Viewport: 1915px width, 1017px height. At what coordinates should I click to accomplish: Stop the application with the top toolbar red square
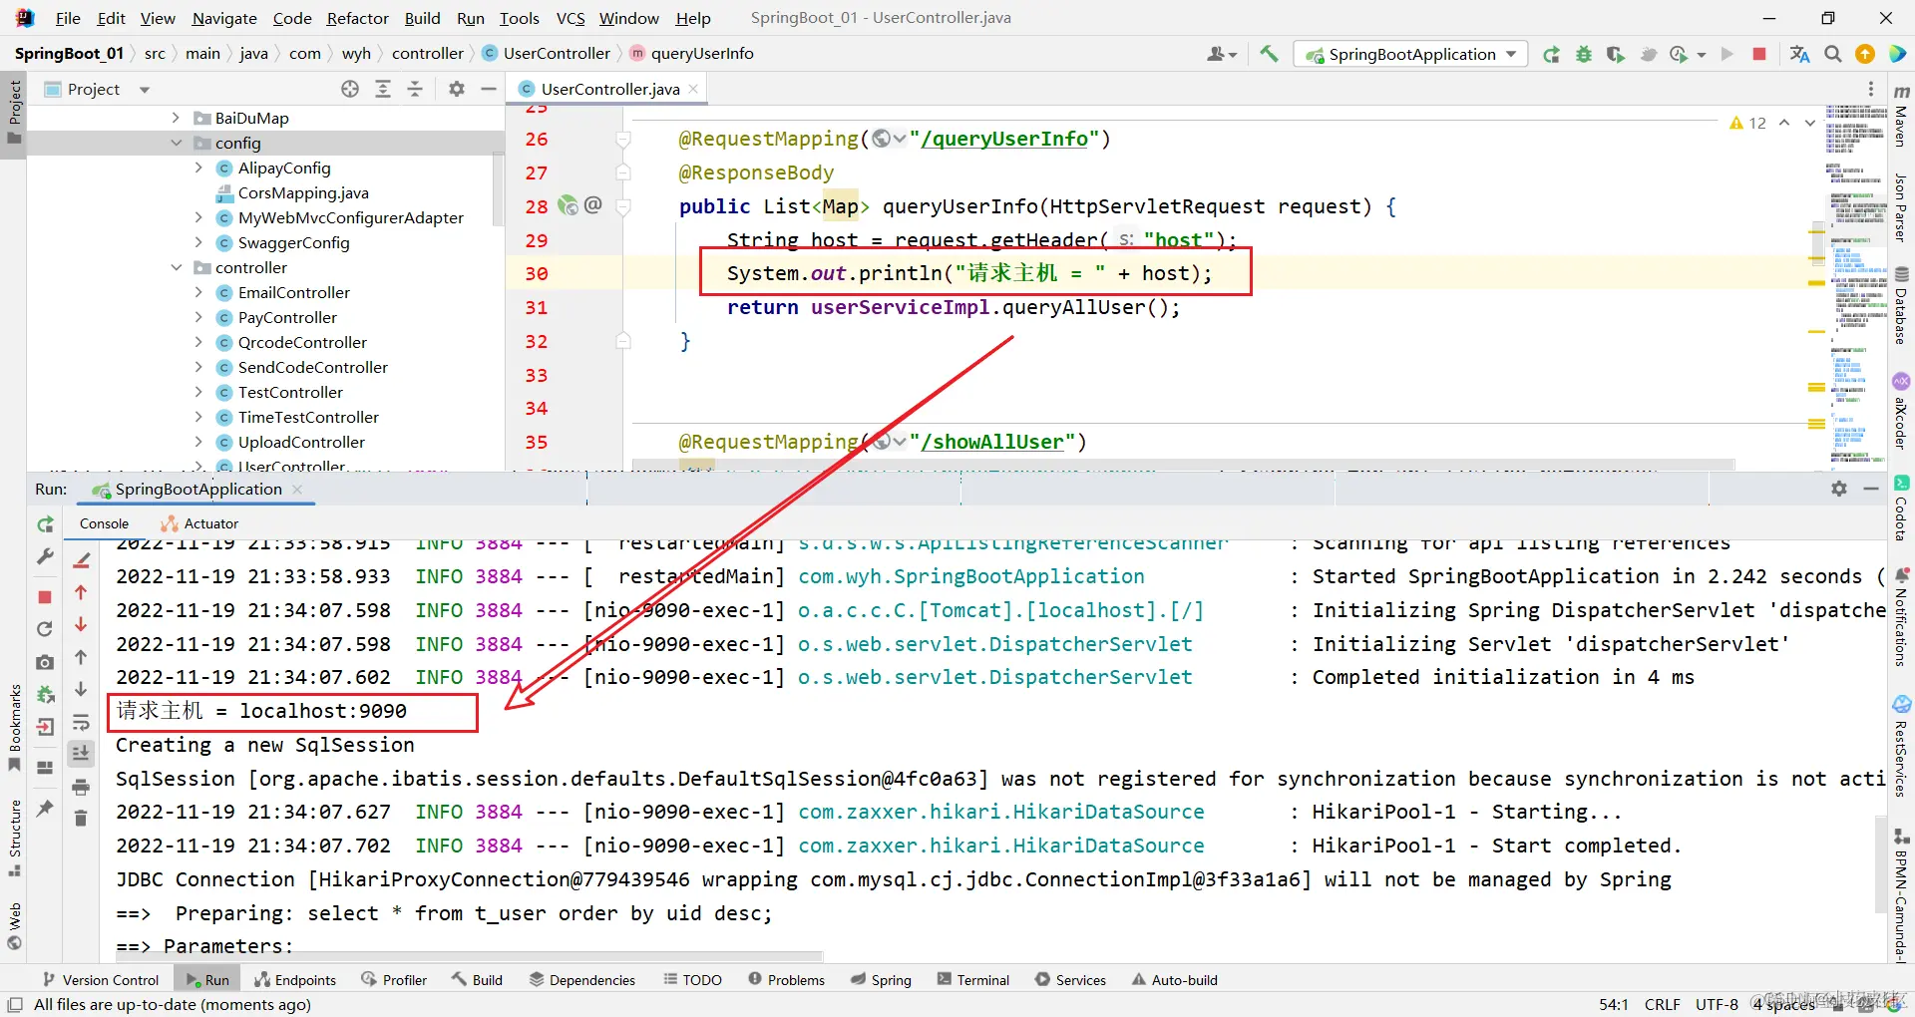click(1759, 54)
